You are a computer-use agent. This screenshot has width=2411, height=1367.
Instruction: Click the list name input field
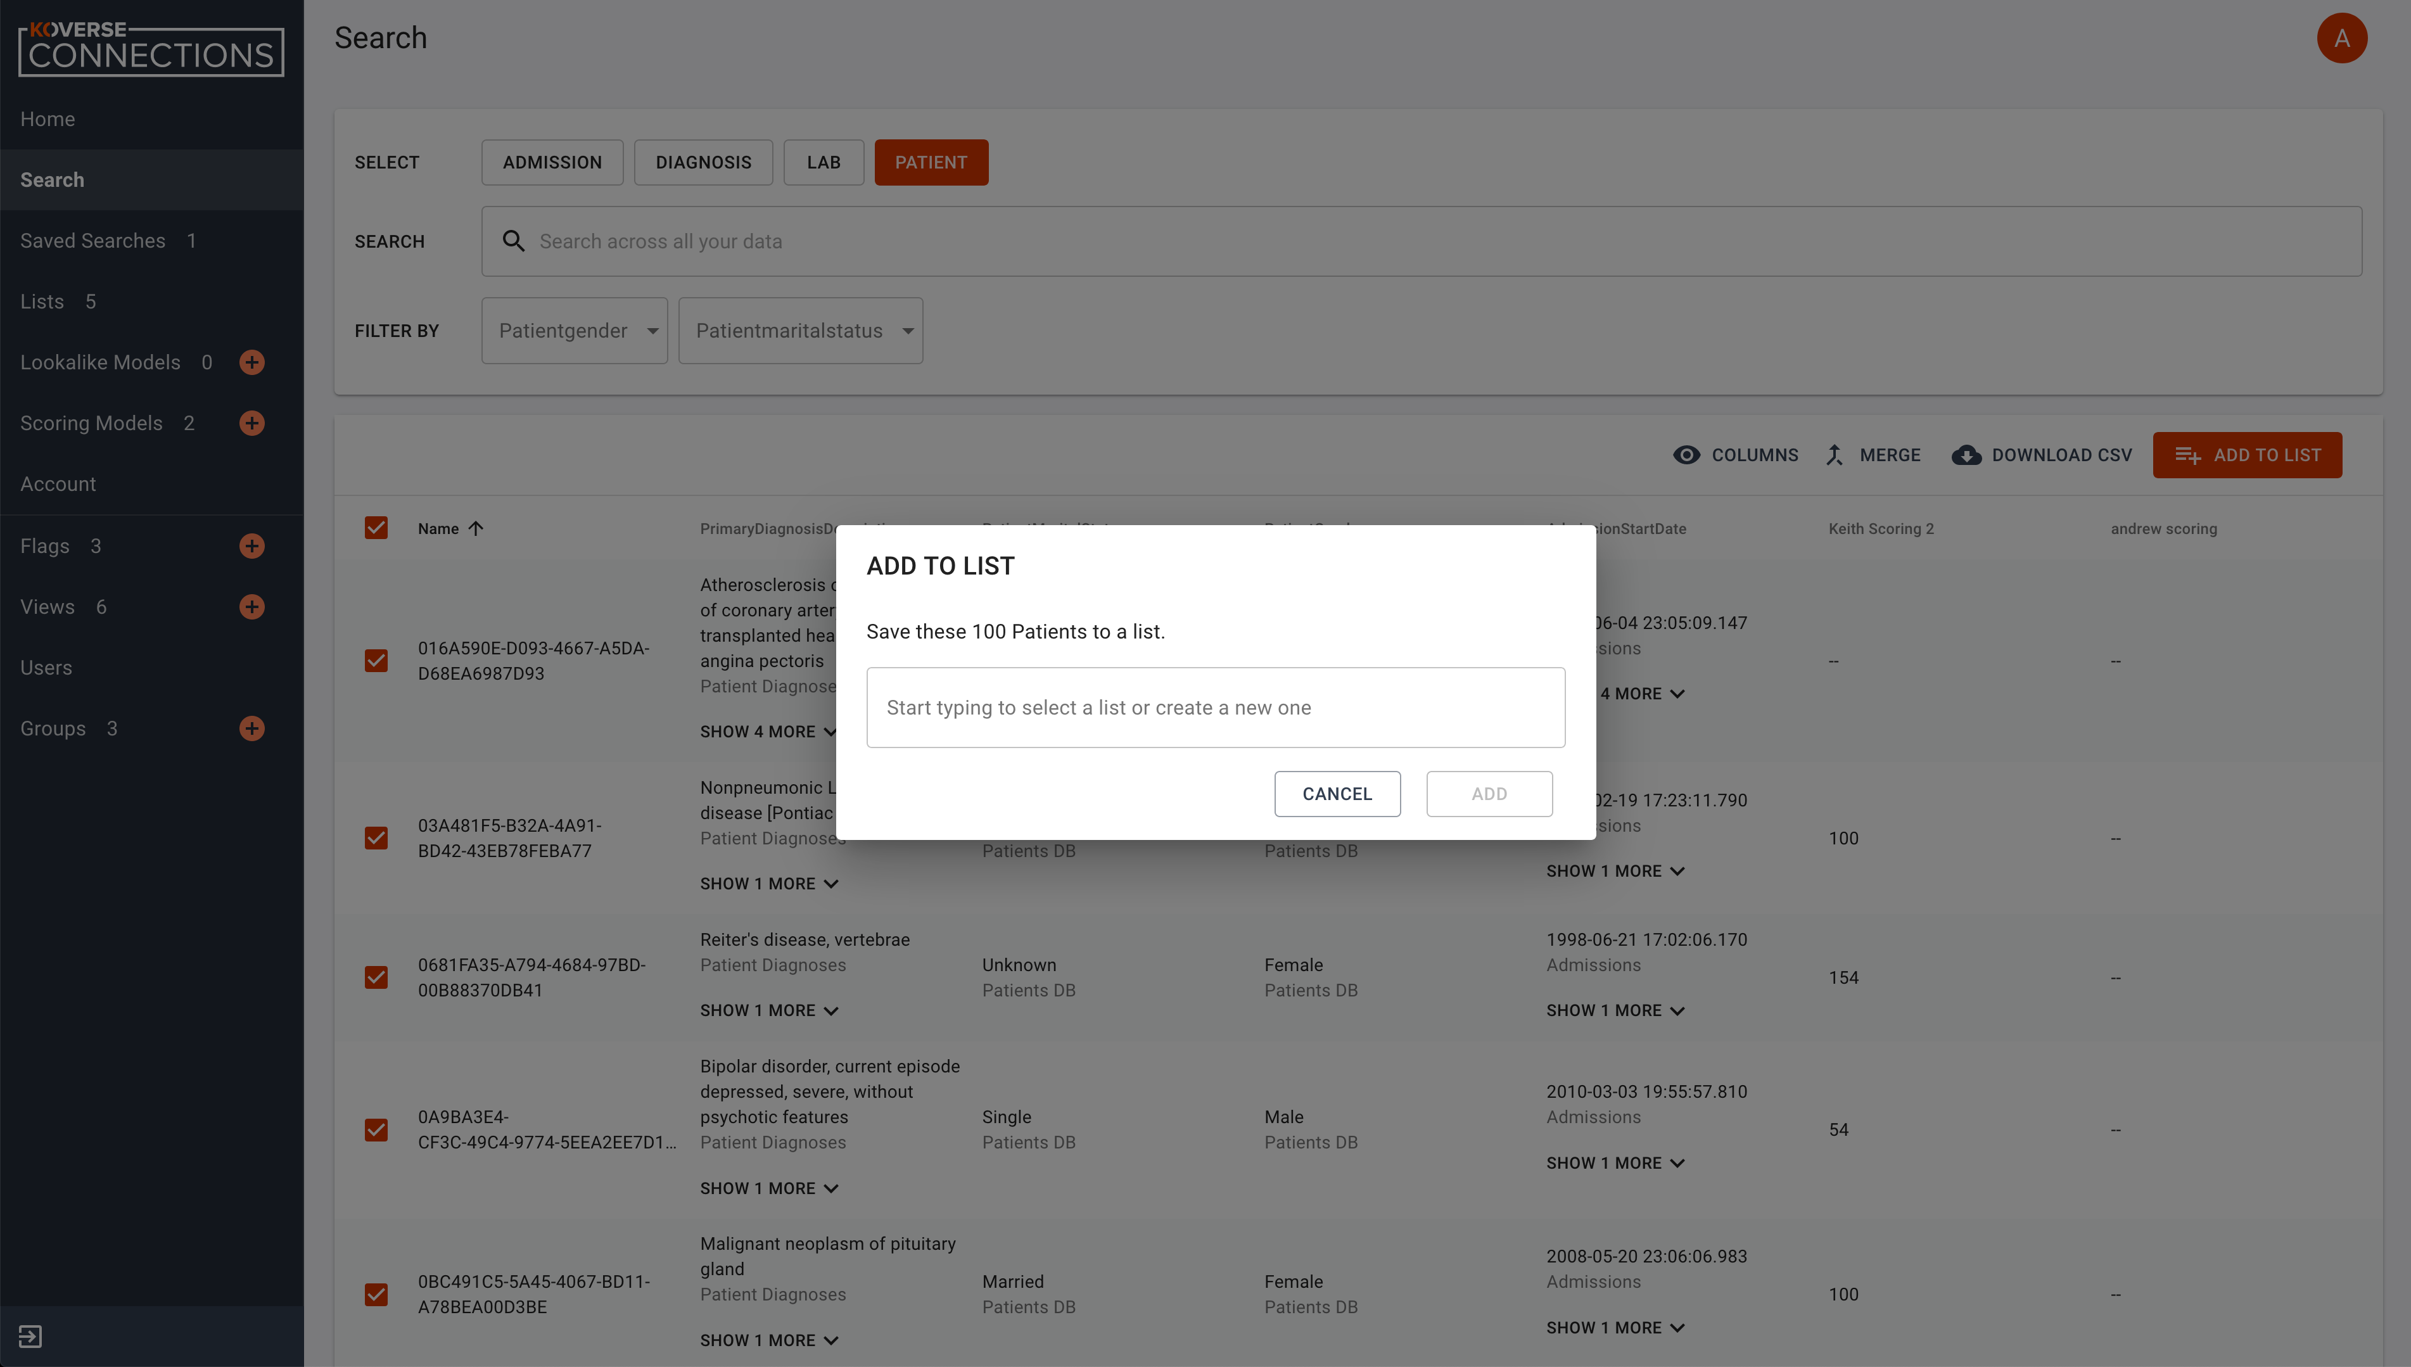click(1216, 708)
